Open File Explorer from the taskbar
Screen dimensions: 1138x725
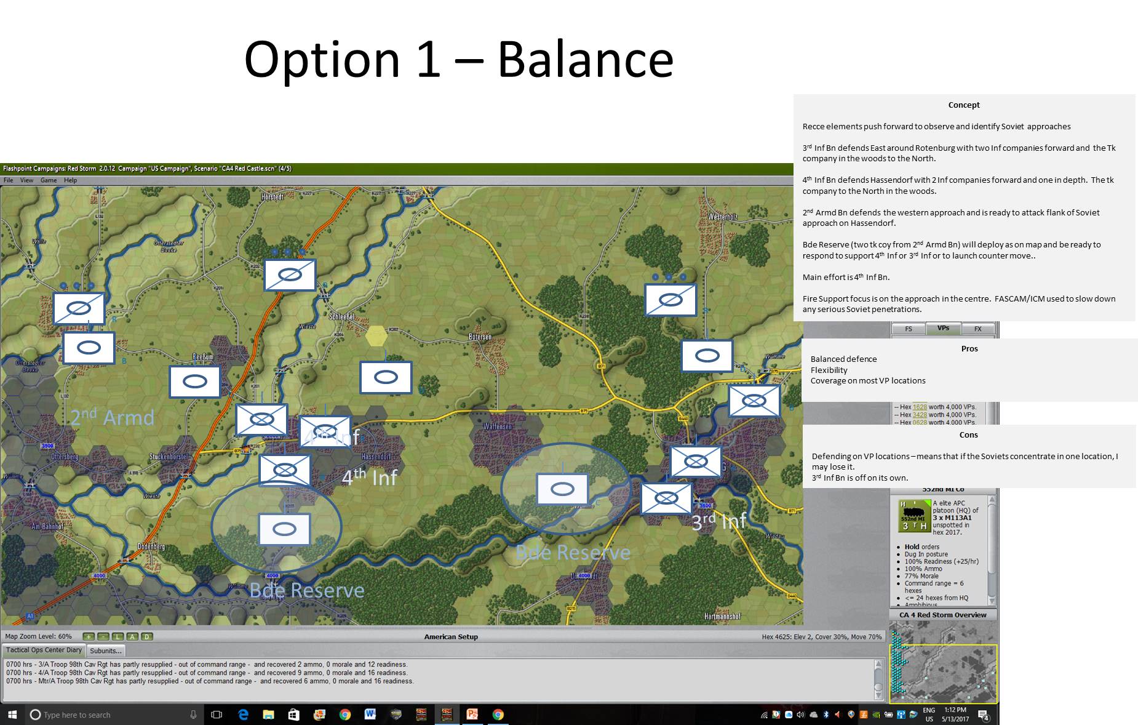click(268, 715)
